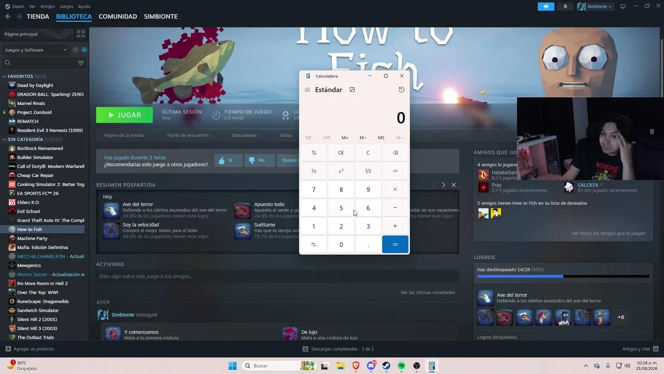This screenshot has height=374, width=664.
Task: Click the activity comment input field
Action: (278, 276)
